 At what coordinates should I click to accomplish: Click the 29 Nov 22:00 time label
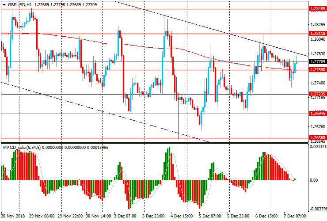click(70, 216)
